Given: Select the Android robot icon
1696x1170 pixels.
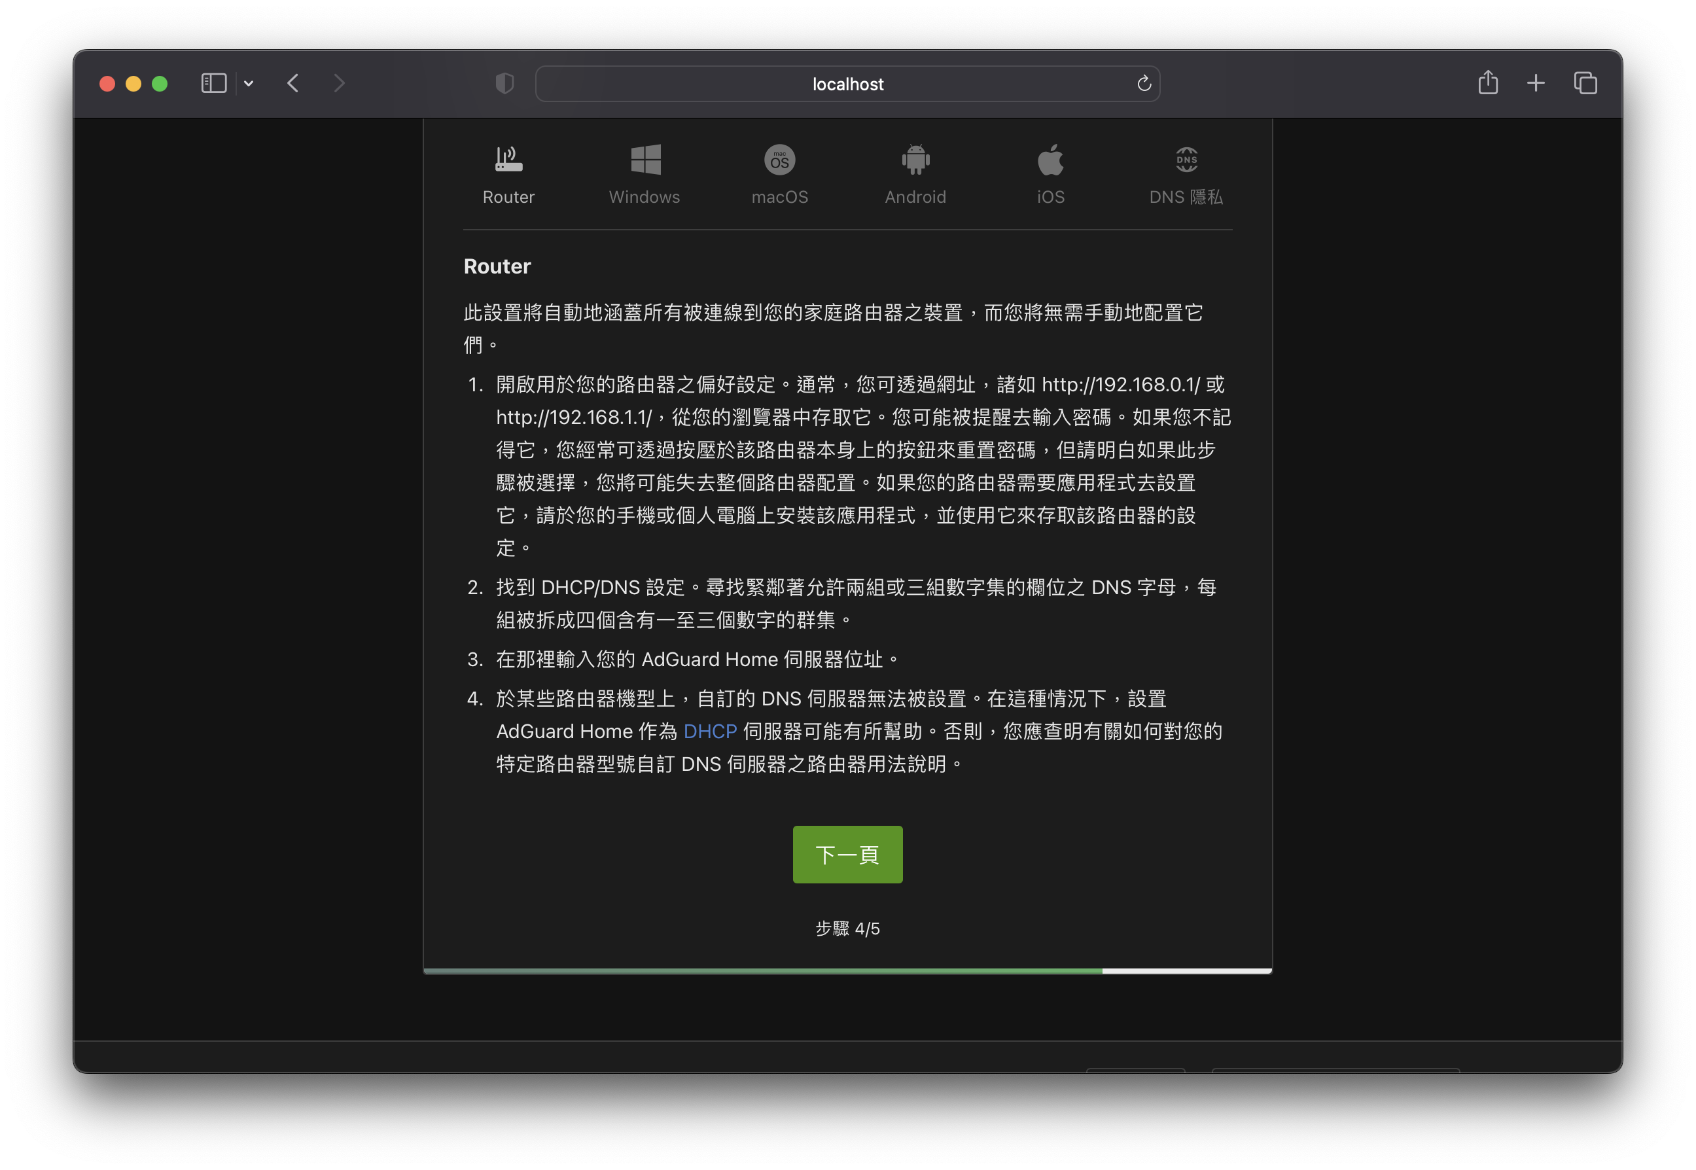Looking at the screenshot, I should pos(915,159).
